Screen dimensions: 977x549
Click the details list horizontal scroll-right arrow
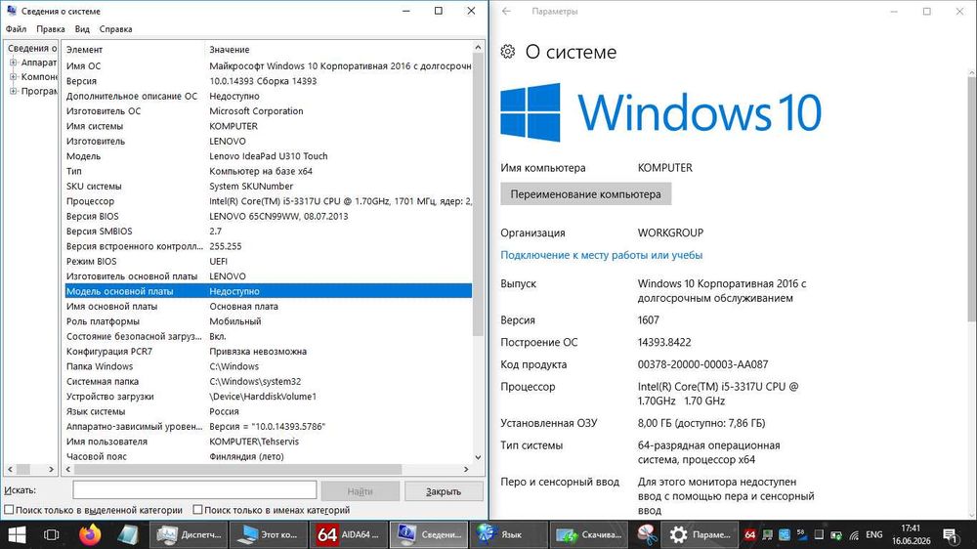pos(466,469)
